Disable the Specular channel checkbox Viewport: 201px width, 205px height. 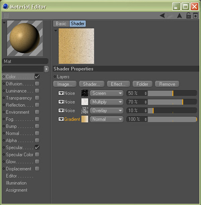point(37,147)
